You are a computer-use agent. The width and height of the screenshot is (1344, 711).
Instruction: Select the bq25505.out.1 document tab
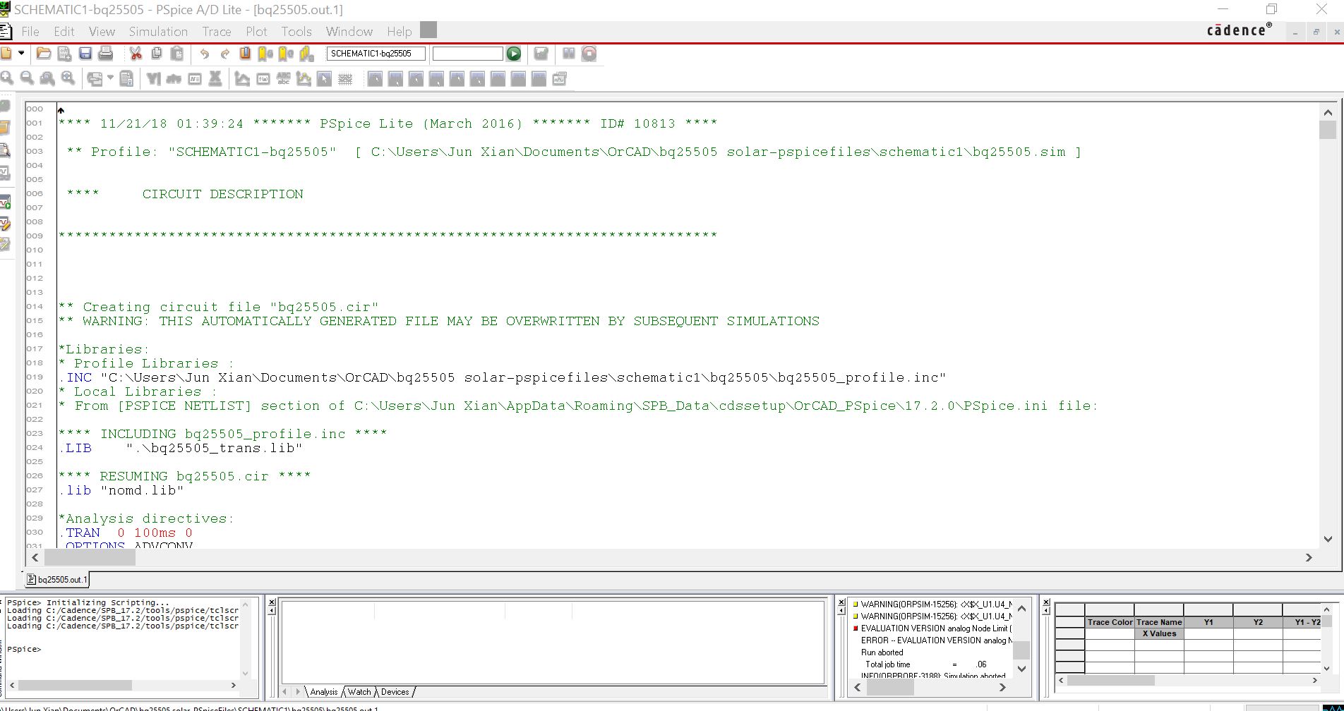pyautogui.click(x=58, y=580)
